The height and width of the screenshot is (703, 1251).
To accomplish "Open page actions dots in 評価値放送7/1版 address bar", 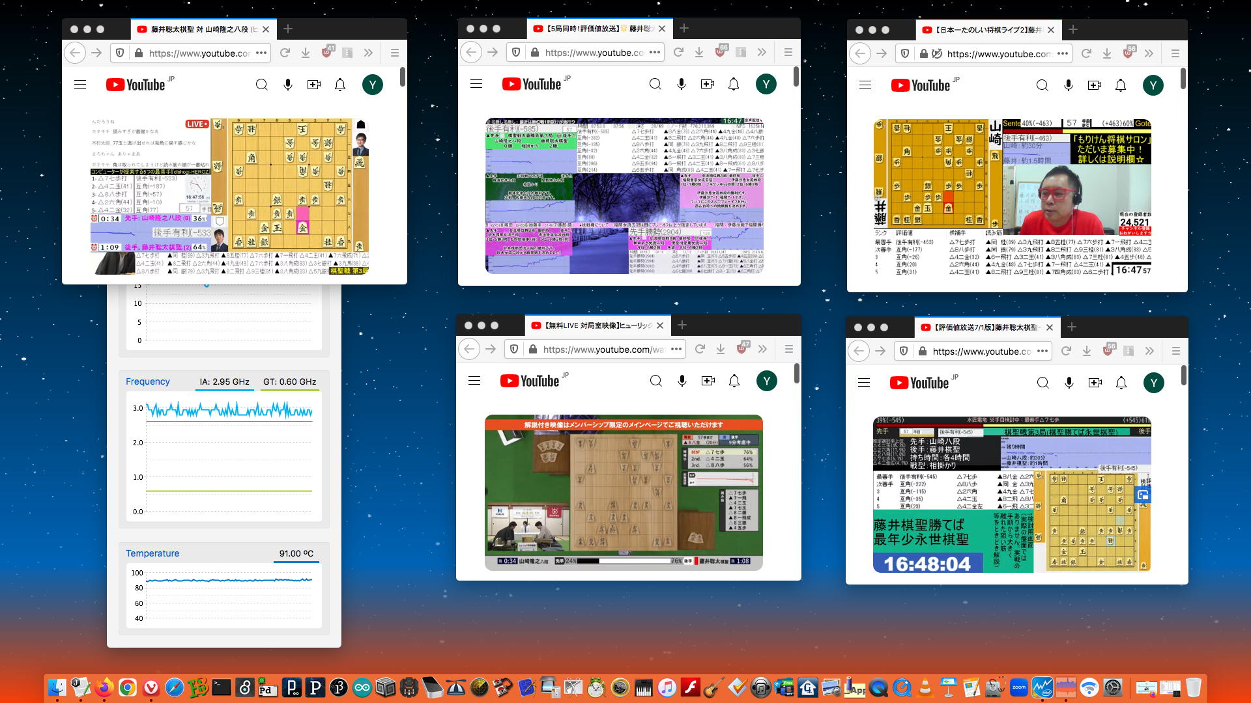I will [x=1042, y=351].
